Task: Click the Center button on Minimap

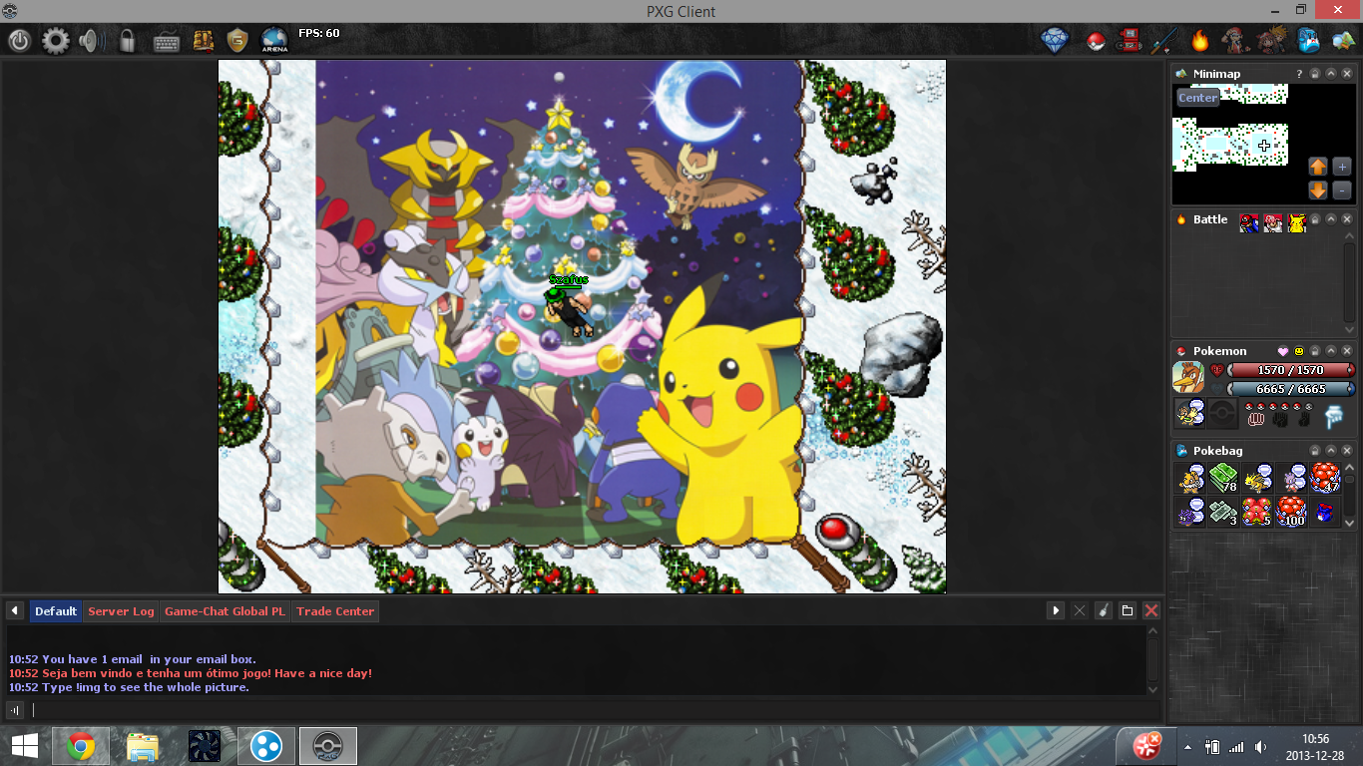Action: point(1197,98)
